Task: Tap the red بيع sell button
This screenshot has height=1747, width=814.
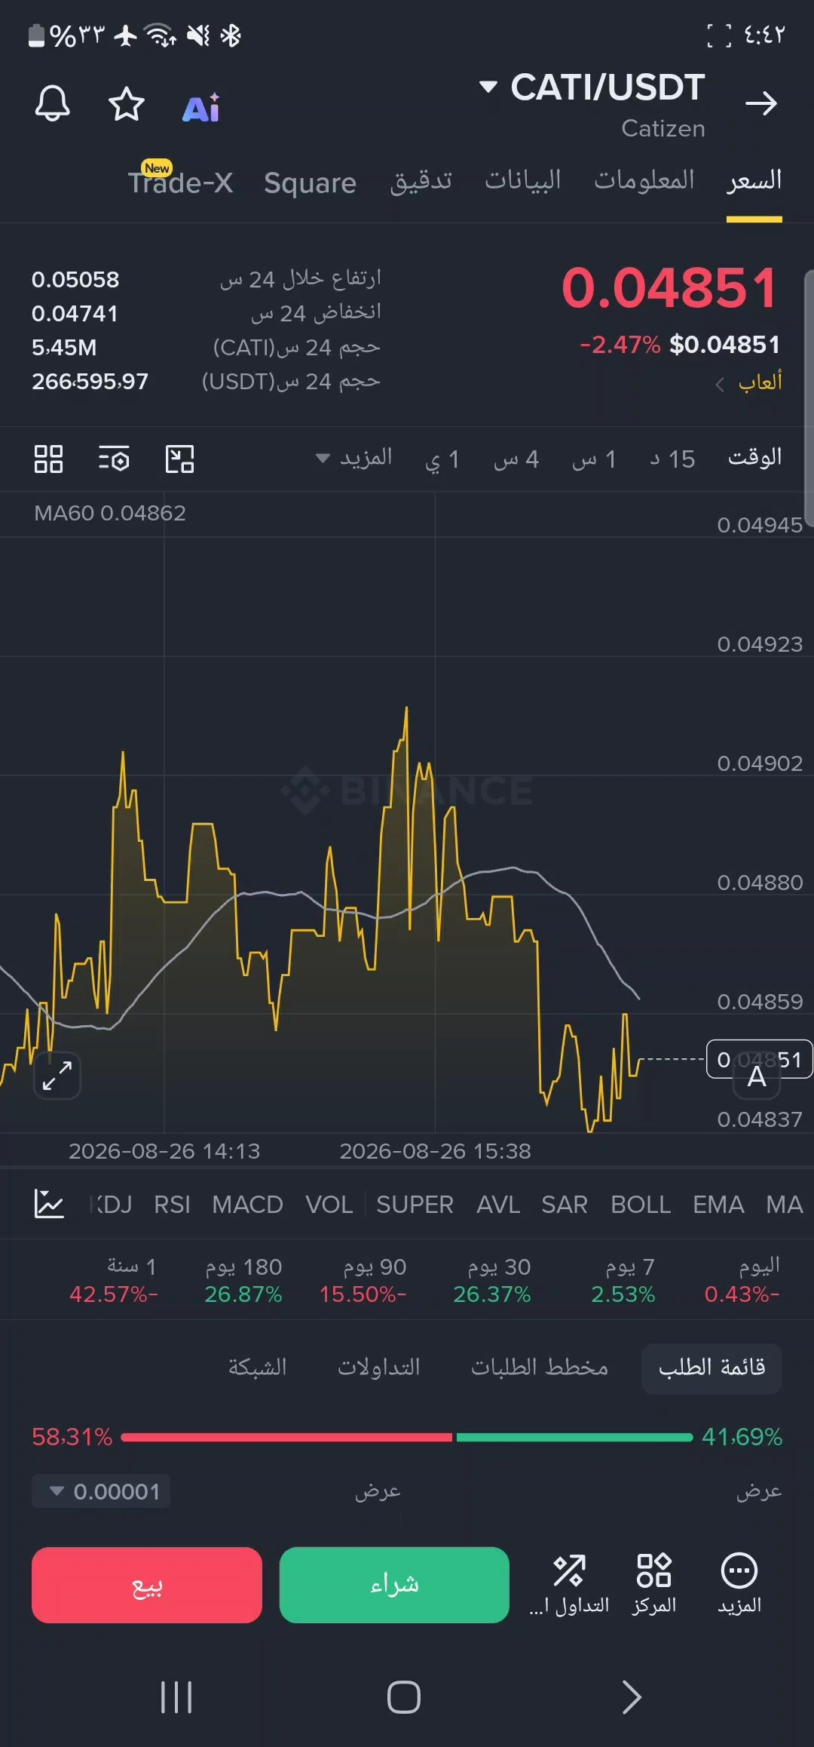Action: pos(147,1585)
